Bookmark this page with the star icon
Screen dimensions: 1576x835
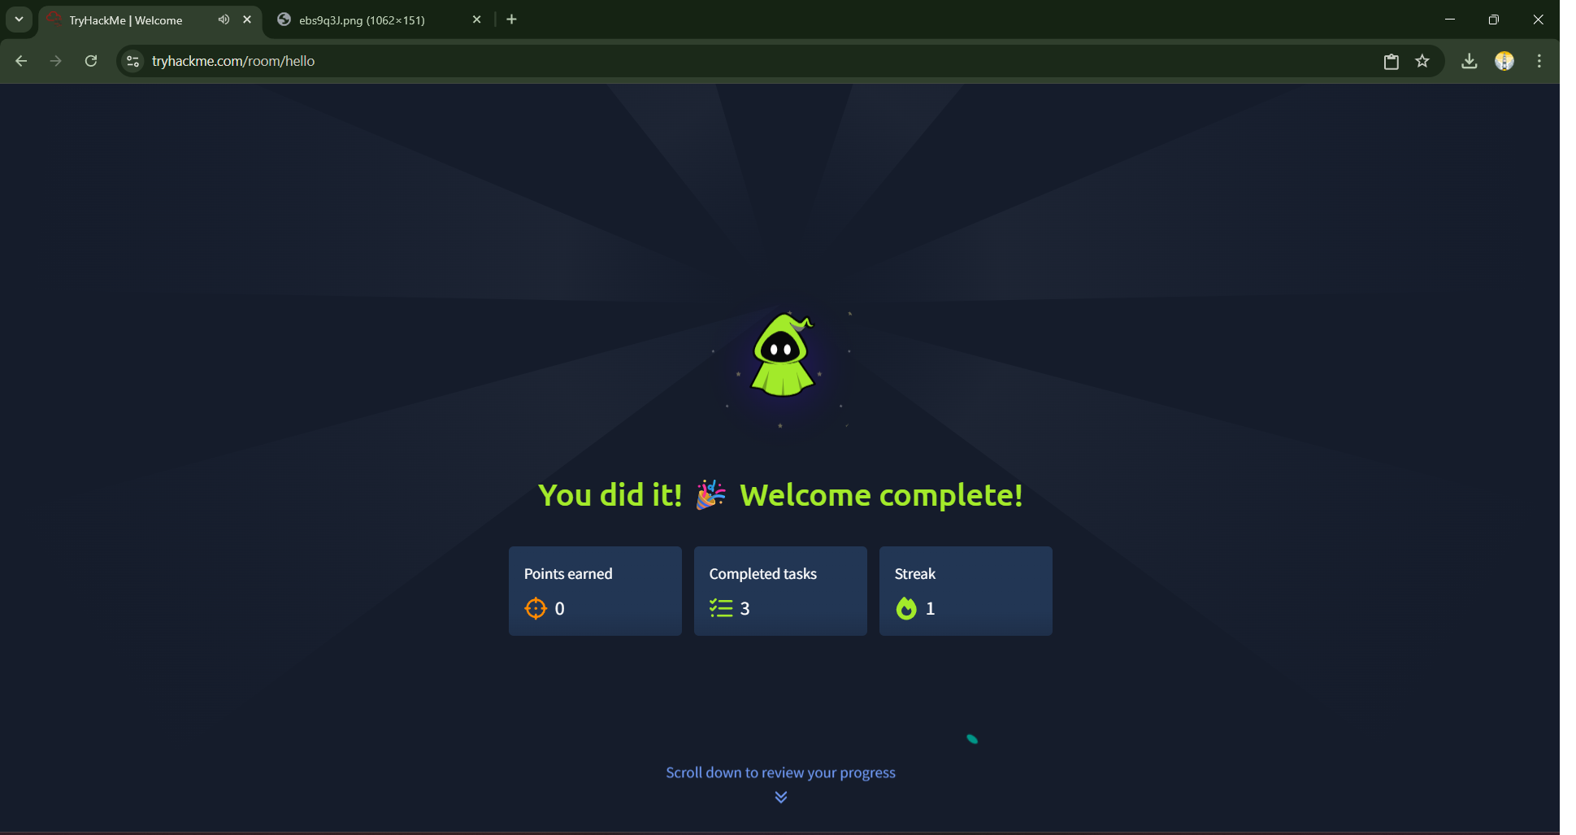[x=1422, y=61]
